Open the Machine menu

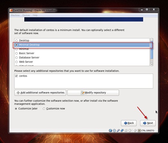click(15, 15)
